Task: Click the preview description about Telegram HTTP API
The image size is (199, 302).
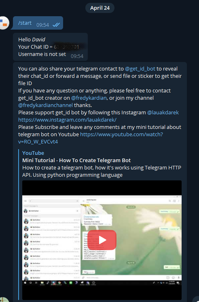Action: (102, 171)
